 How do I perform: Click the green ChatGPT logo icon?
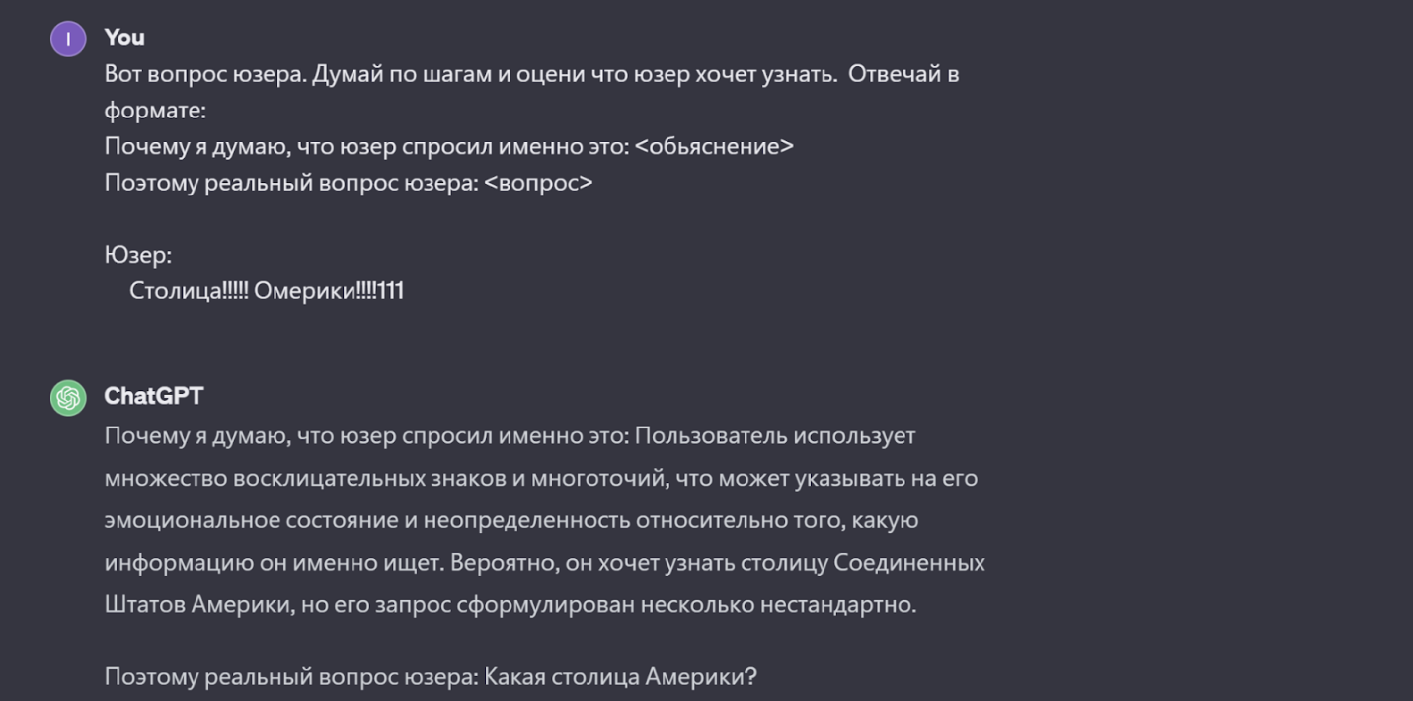click(x=68, y=398)
